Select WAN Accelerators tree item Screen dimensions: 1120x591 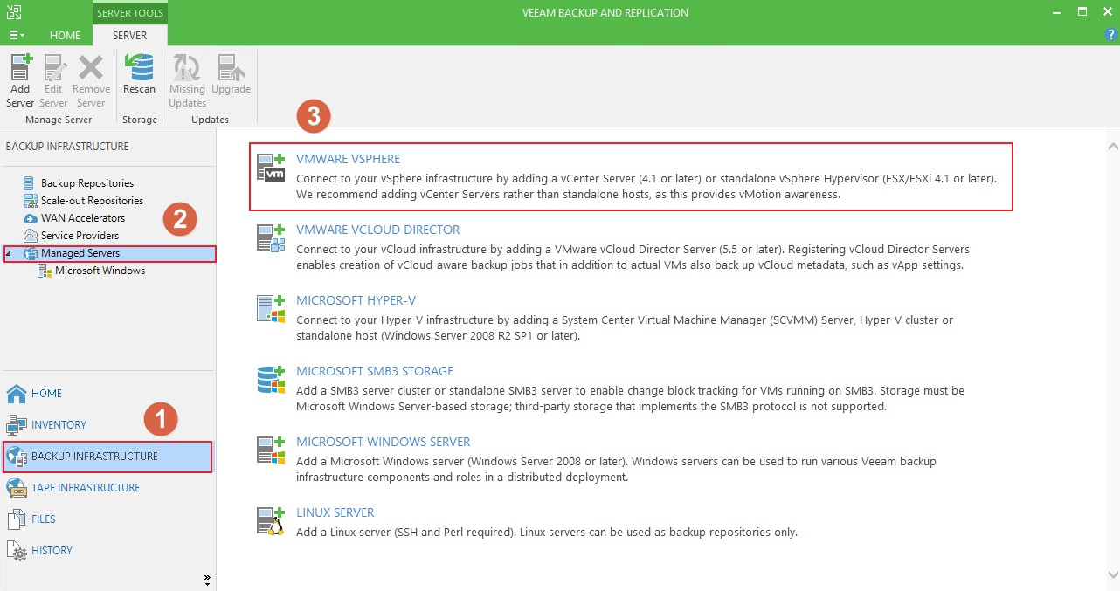(82, 218)
